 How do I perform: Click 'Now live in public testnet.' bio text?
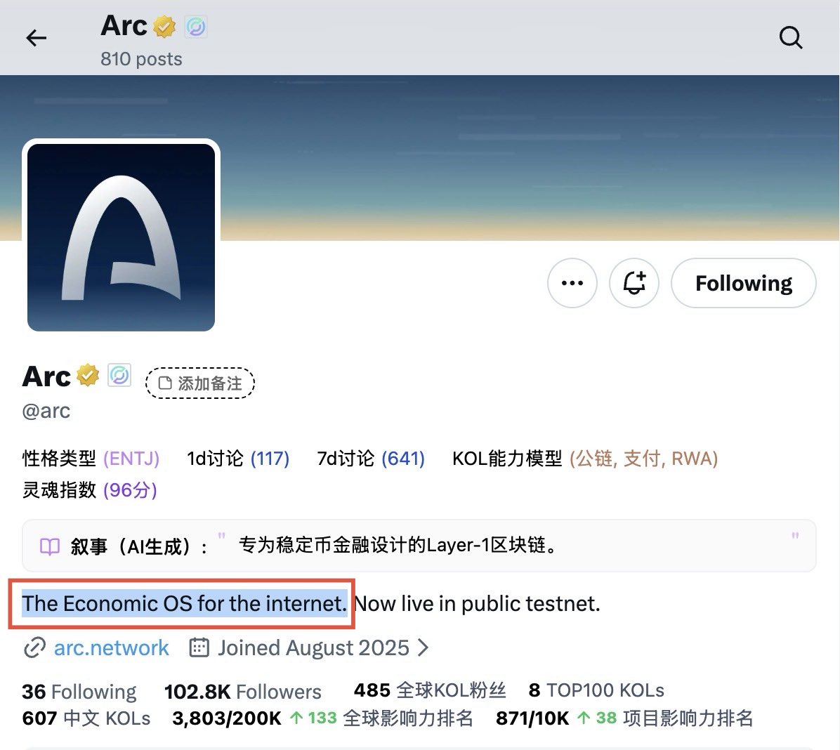pyautogui.click(x=478, y=604)
